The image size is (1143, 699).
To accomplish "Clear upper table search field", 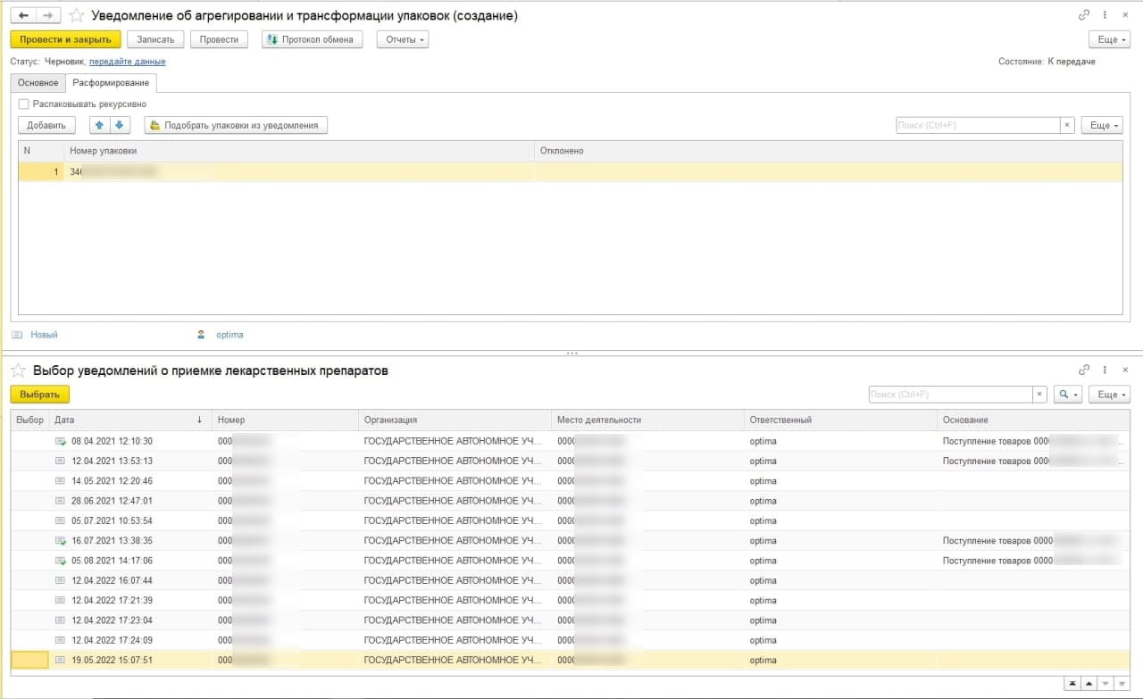I will point(1067,125).
